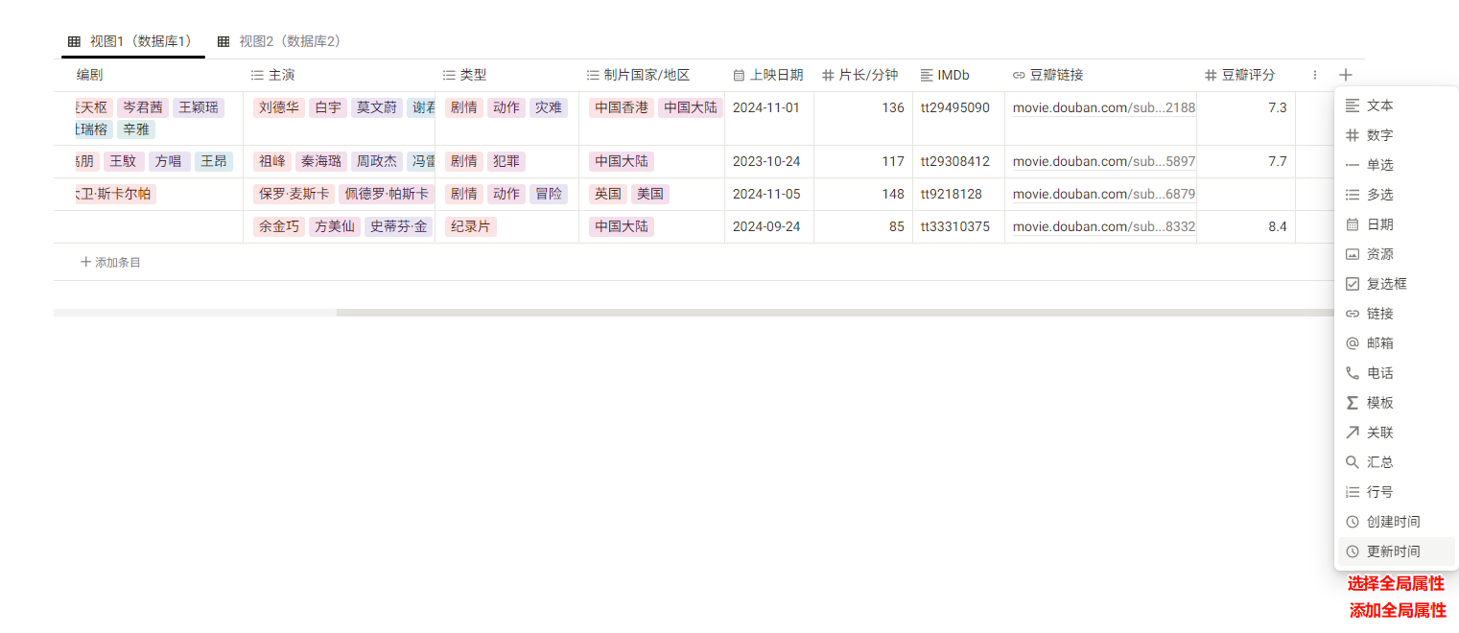Click the 更新时间 clock icon
The image size is (1459, 633).
pos(1353,551)
